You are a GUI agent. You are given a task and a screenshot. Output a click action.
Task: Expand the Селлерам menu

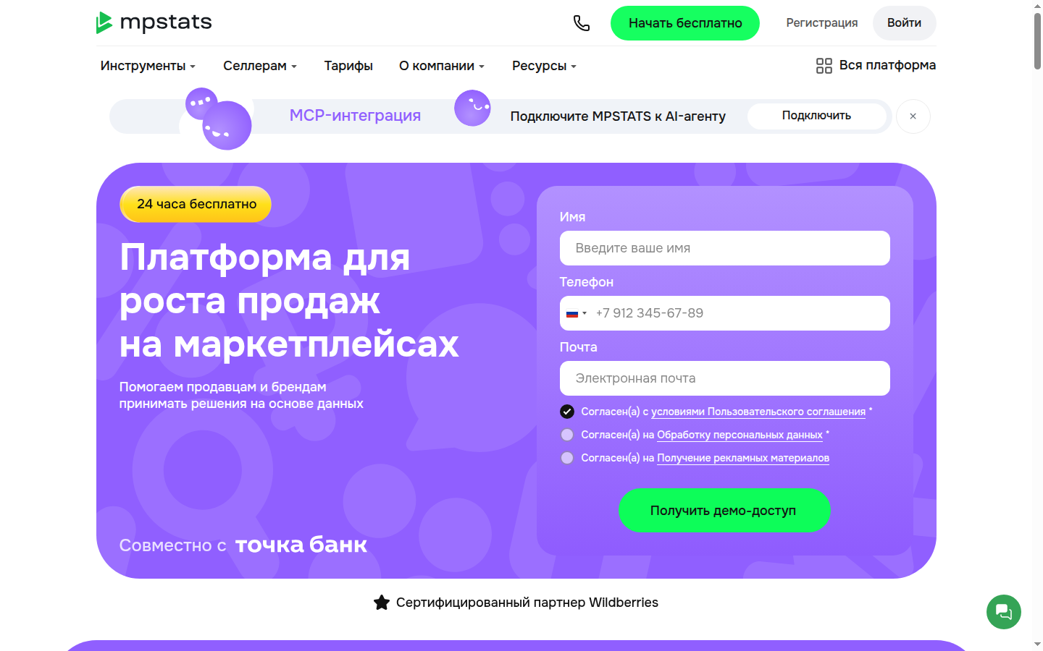260,66
